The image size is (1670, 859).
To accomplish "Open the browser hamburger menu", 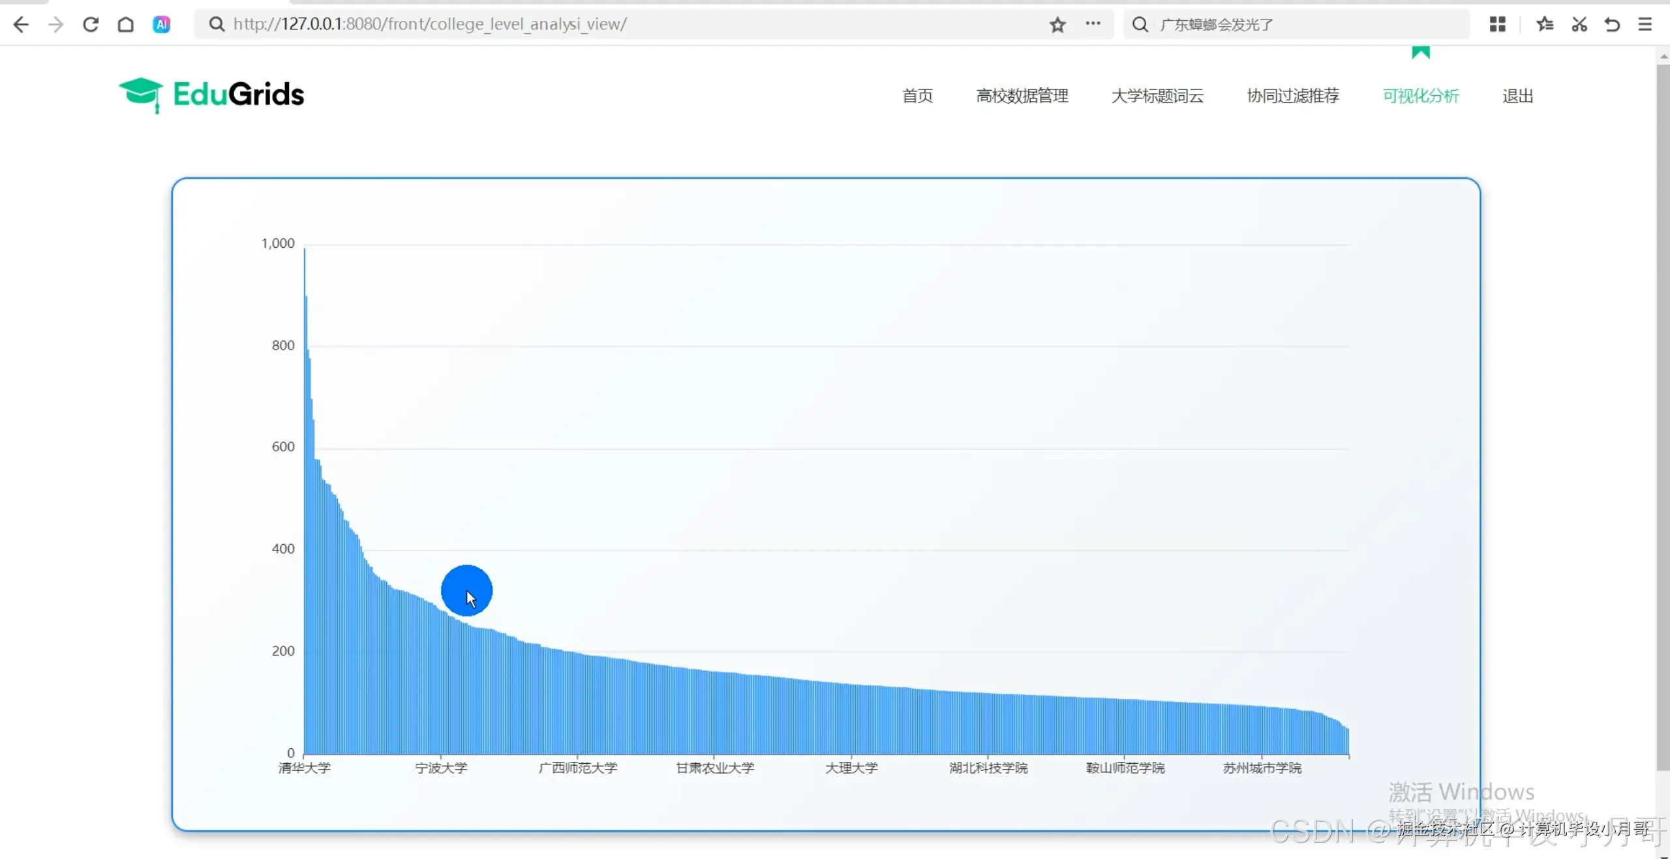I will (x=1645, y=25).
